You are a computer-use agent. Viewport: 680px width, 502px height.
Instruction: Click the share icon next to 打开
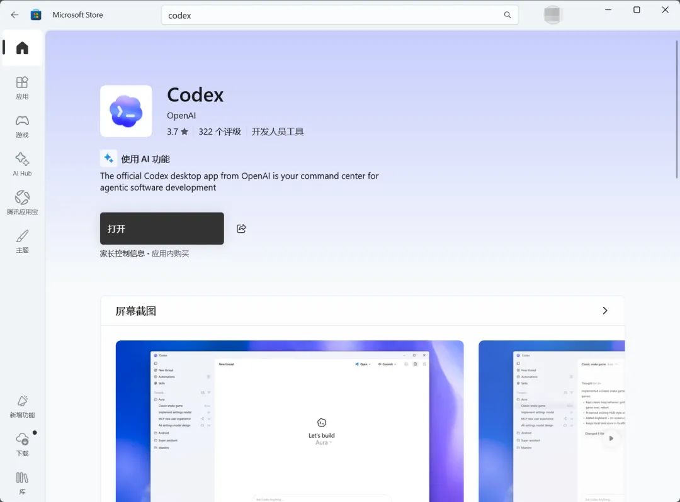(x=242, y=228)
